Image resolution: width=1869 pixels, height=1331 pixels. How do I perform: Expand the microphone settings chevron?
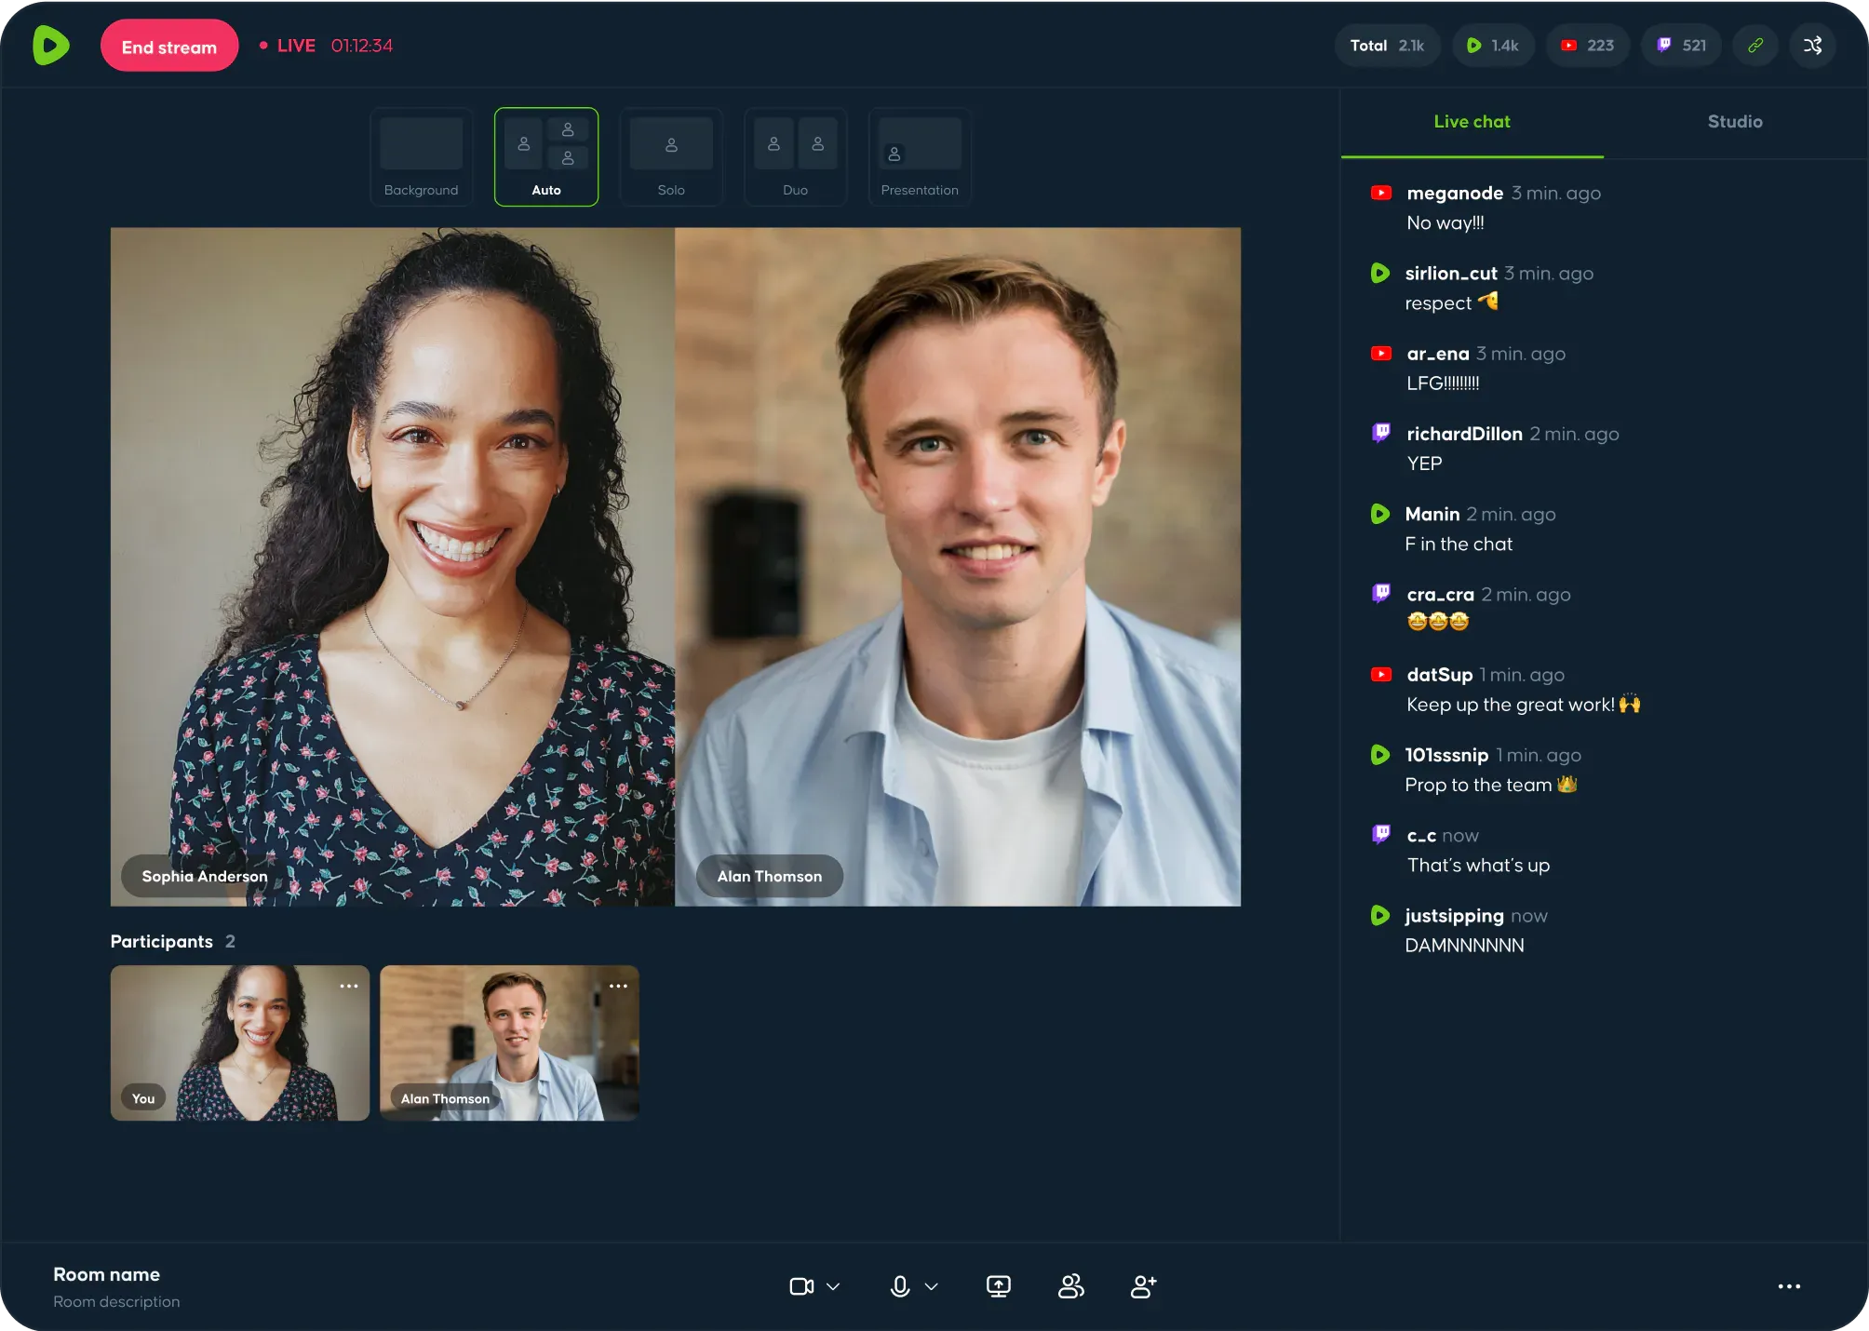click(x=932, y=1286)
